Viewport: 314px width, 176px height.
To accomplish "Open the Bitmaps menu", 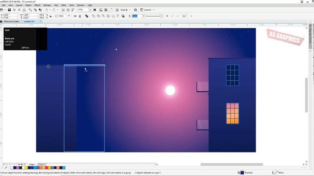I will tap(47, 5).
